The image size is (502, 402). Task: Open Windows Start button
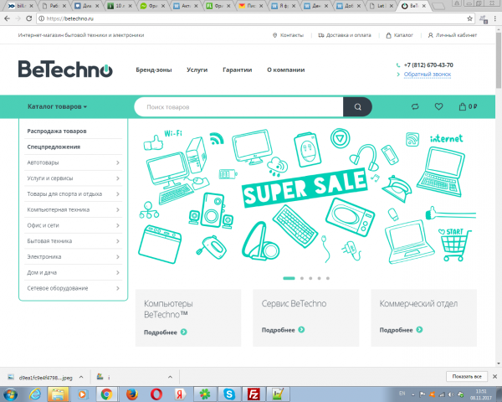tap(11, 394)
